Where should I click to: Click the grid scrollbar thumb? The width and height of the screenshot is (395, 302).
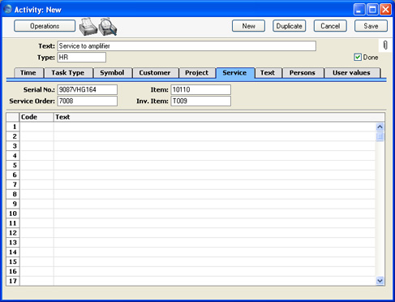click(380, 136)
